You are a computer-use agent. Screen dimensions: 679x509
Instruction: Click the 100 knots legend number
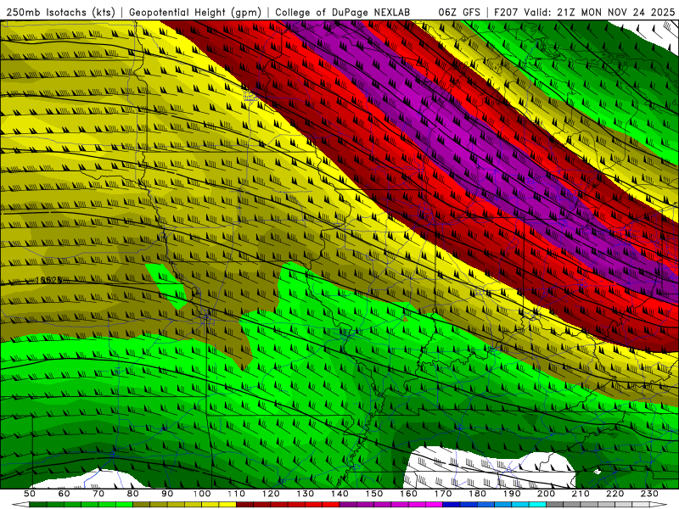202,494
